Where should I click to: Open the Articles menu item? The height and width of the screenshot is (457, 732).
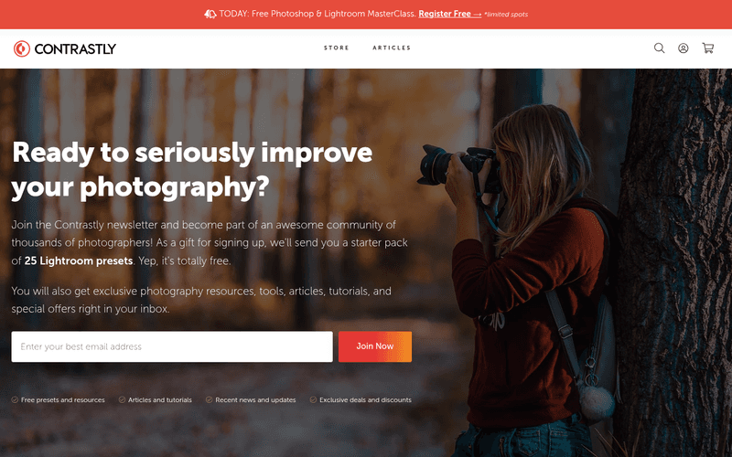(392, 48)
